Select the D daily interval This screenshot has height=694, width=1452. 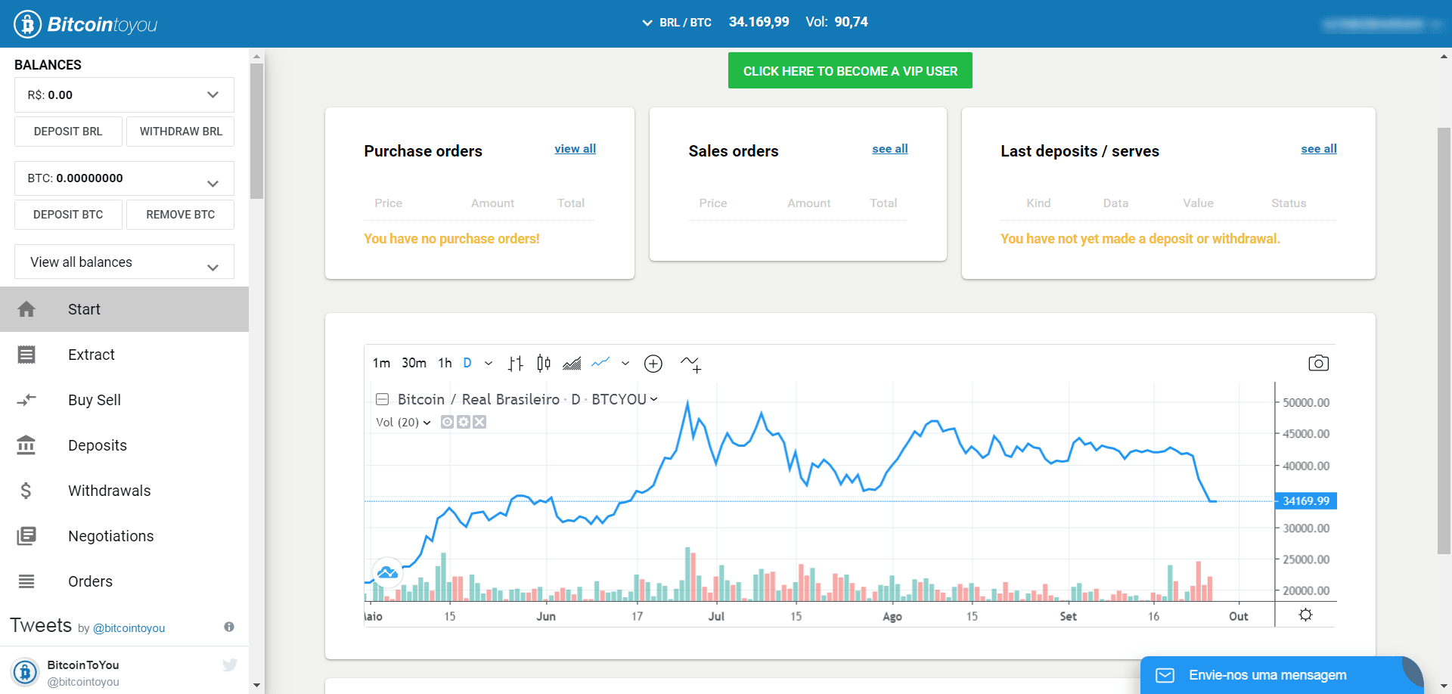467,363
